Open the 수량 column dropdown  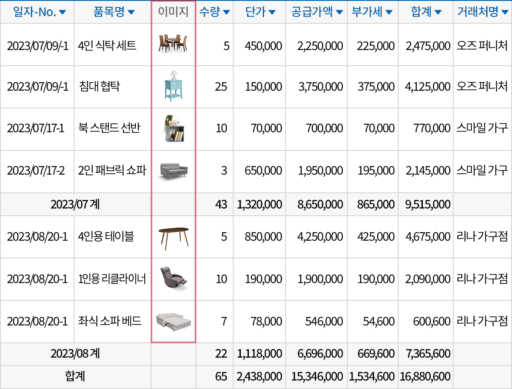click(226, 12)
